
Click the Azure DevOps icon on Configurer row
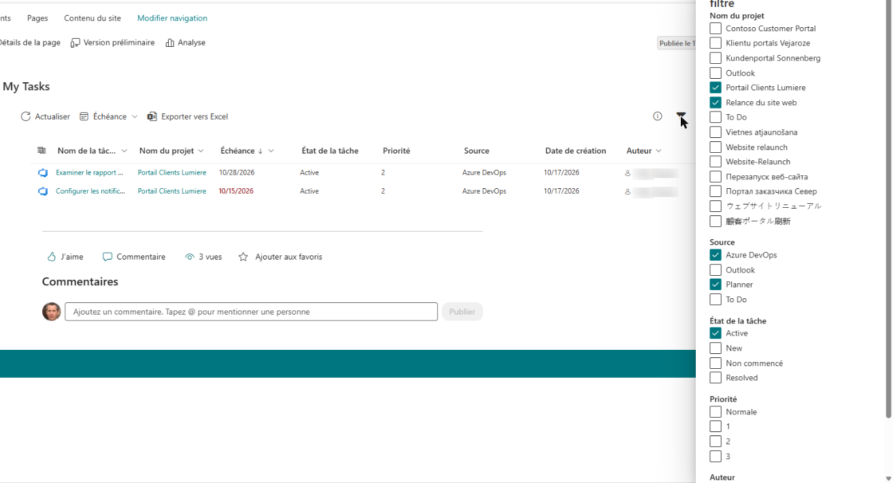[43, 192]
